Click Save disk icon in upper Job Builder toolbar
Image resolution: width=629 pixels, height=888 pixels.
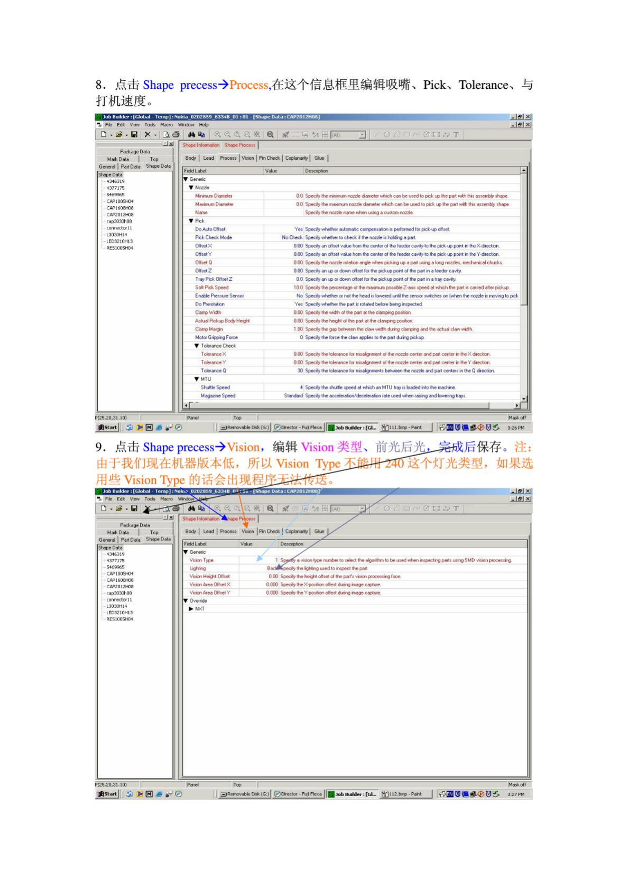click(x=134, y=135)
